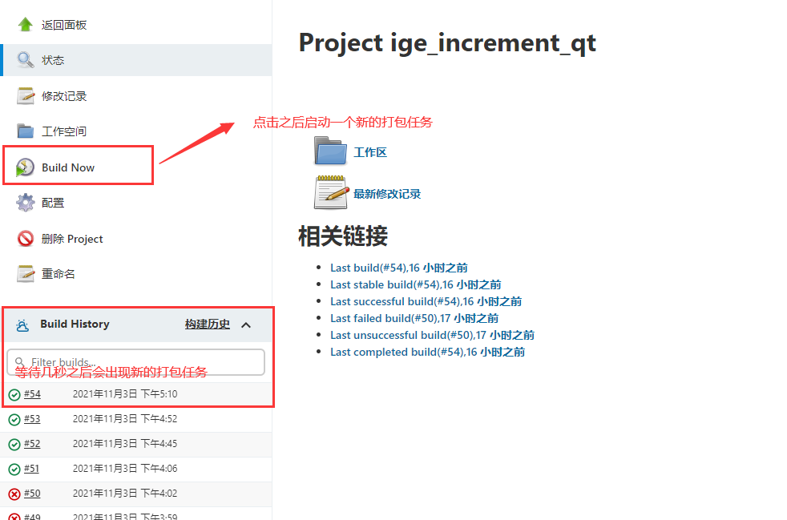Click the Build History trend icon
This screenshot has width=787, height=520.
point(22,324)
